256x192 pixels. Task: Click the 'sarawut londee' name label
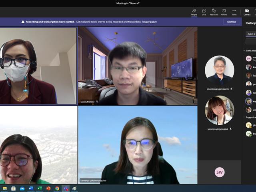pyautogui.click(x=87, y=102)
